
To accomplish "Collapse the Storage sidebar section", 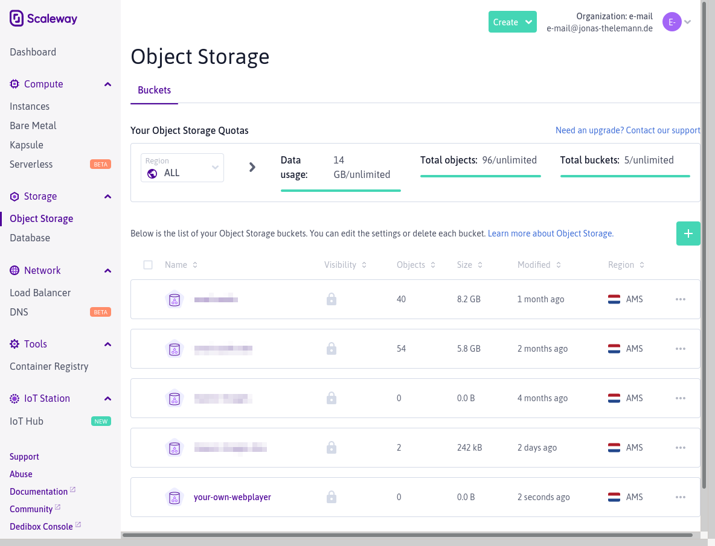I will click(107, 197).
